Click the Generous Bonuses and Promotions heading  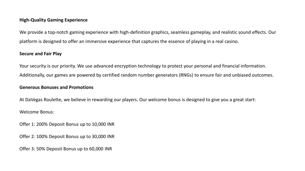(x=56, y=88)
